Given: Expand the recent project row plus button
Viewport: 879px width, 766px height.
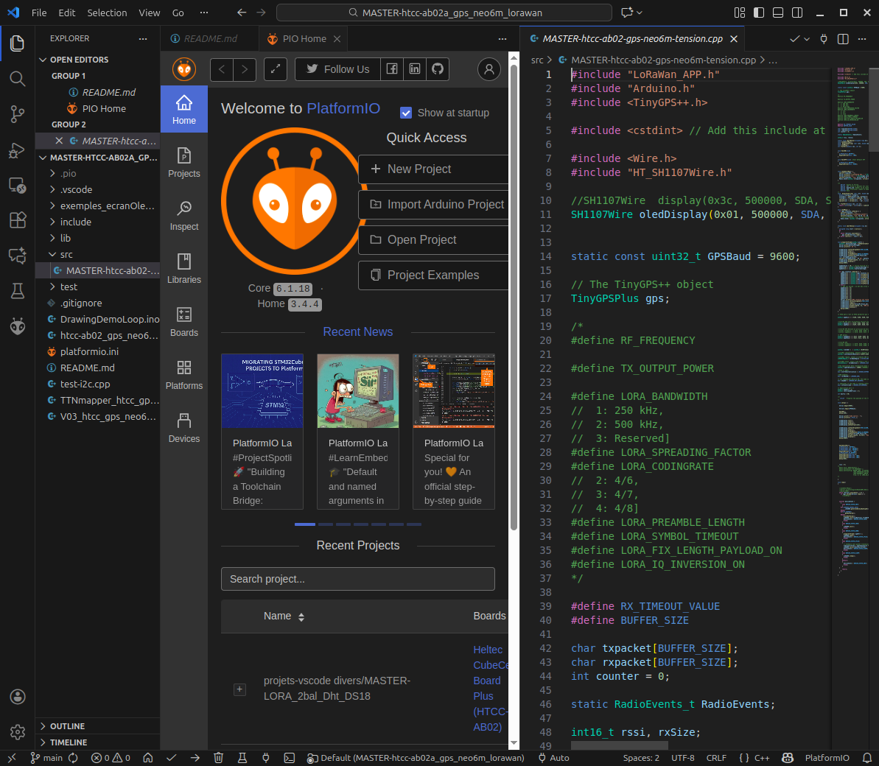Looking at the screenshot, I should pos(239,689).
